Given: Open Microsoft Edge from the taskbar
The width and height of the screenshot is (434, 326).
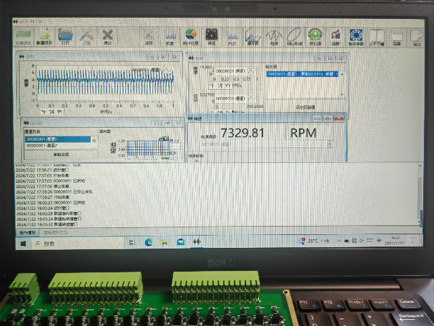Looking at the screenshot, I should click(x=149, y=242).
